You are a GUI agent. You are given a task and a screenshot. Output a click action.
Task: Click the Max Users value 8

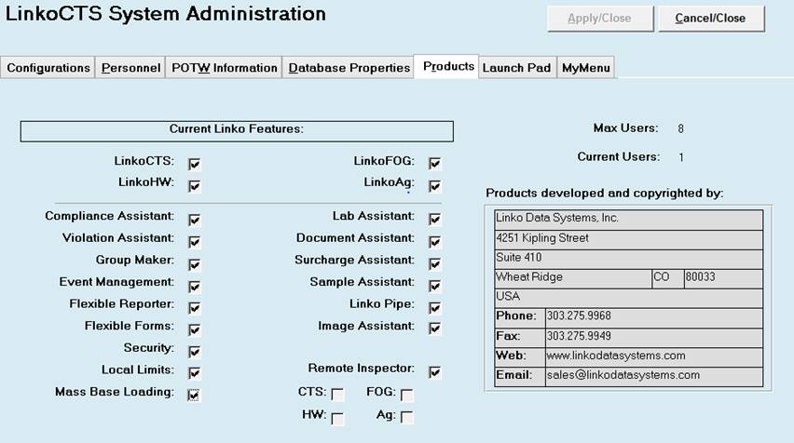pos(680,129)
